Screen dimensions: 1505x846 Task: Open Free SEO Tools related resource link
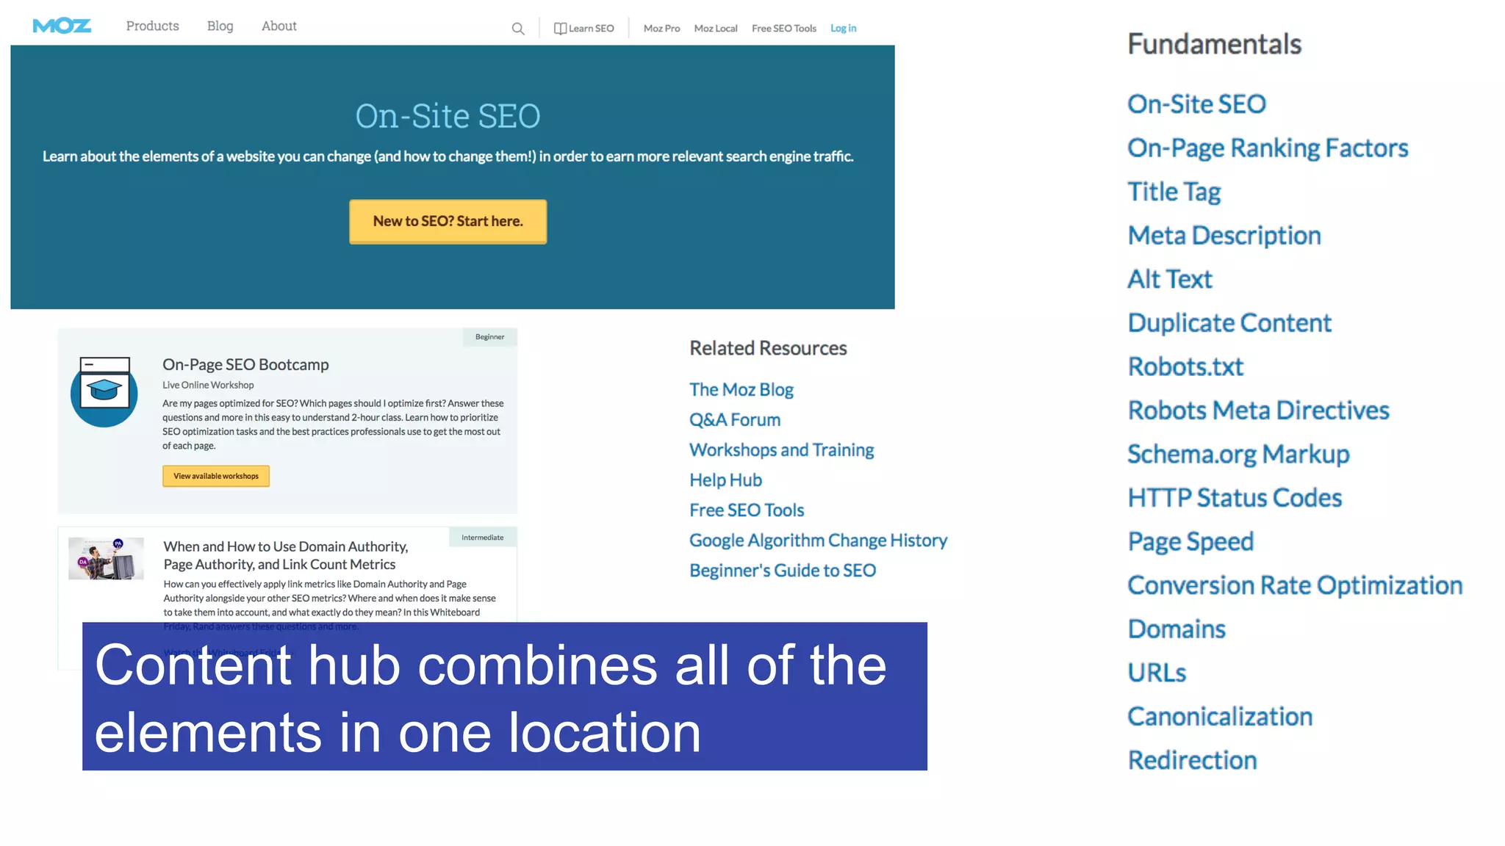[x=747, y=510]
